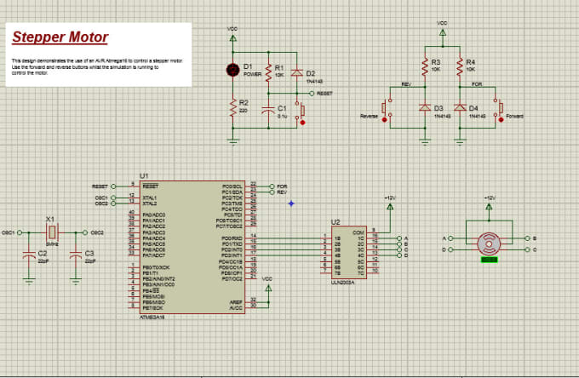Click motor terminal C
Screen dimensions: 579x378
[527, 250]
